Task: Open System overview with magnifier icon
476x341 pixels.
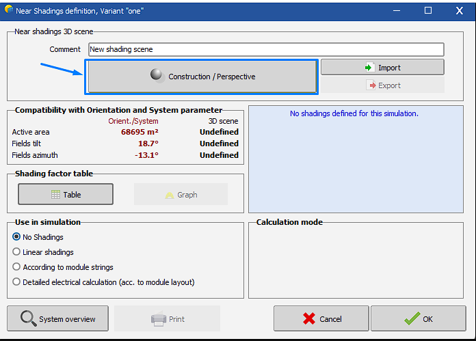Action: click(x=58, y=319)
